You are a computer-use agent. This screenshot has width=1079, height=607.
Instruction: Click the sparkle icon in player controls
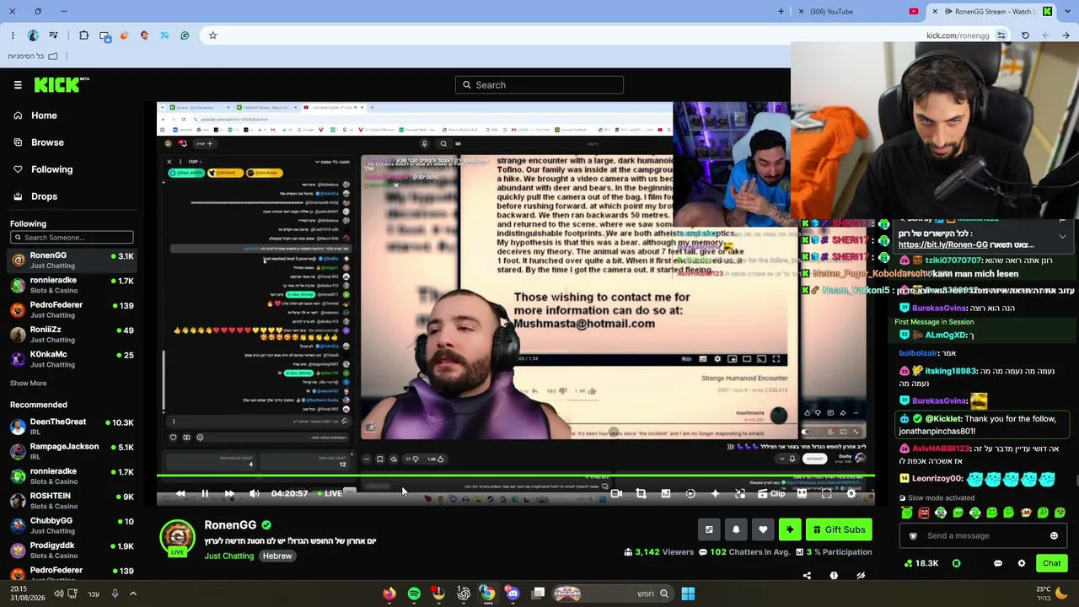(715, 494)
